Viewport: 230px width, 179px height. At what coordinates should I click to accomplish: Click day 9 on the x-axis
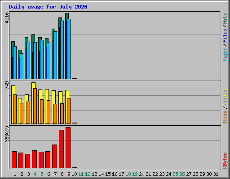[69, 174]
